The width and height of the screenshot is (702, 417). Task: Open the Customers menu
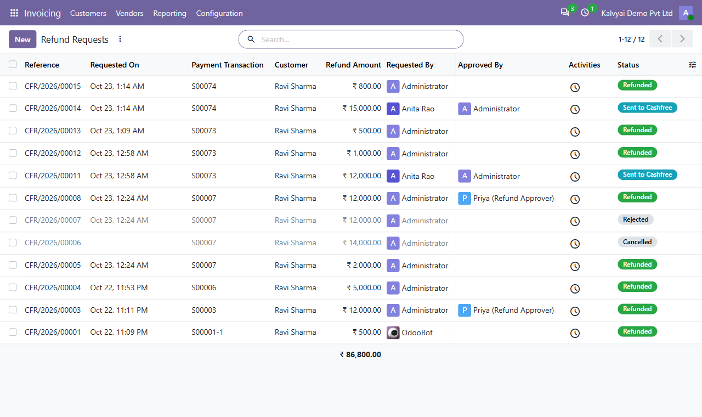tap(88, 13)
